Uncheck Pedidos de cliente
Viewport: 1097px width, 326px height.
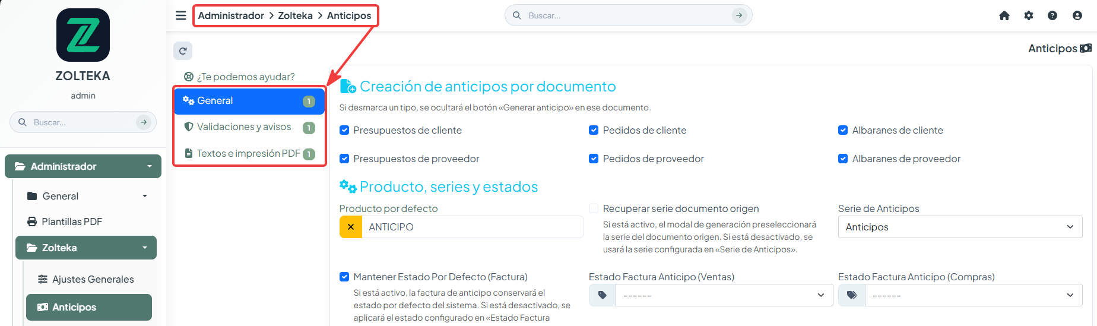coord(594,130)
